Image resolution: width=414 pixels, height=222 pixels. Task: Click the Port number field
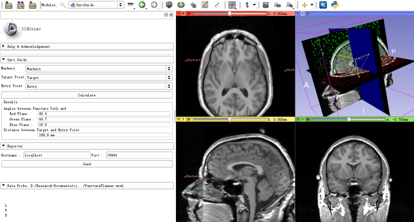[x=138, y=156]
